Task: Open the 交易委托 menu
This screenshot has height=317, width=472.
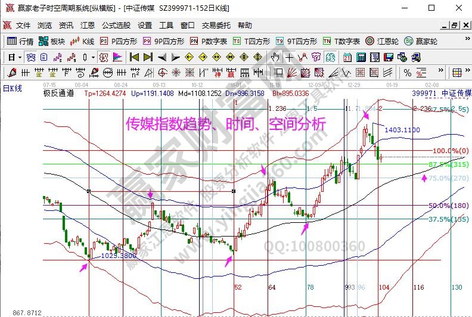Action: click(216, 25)
